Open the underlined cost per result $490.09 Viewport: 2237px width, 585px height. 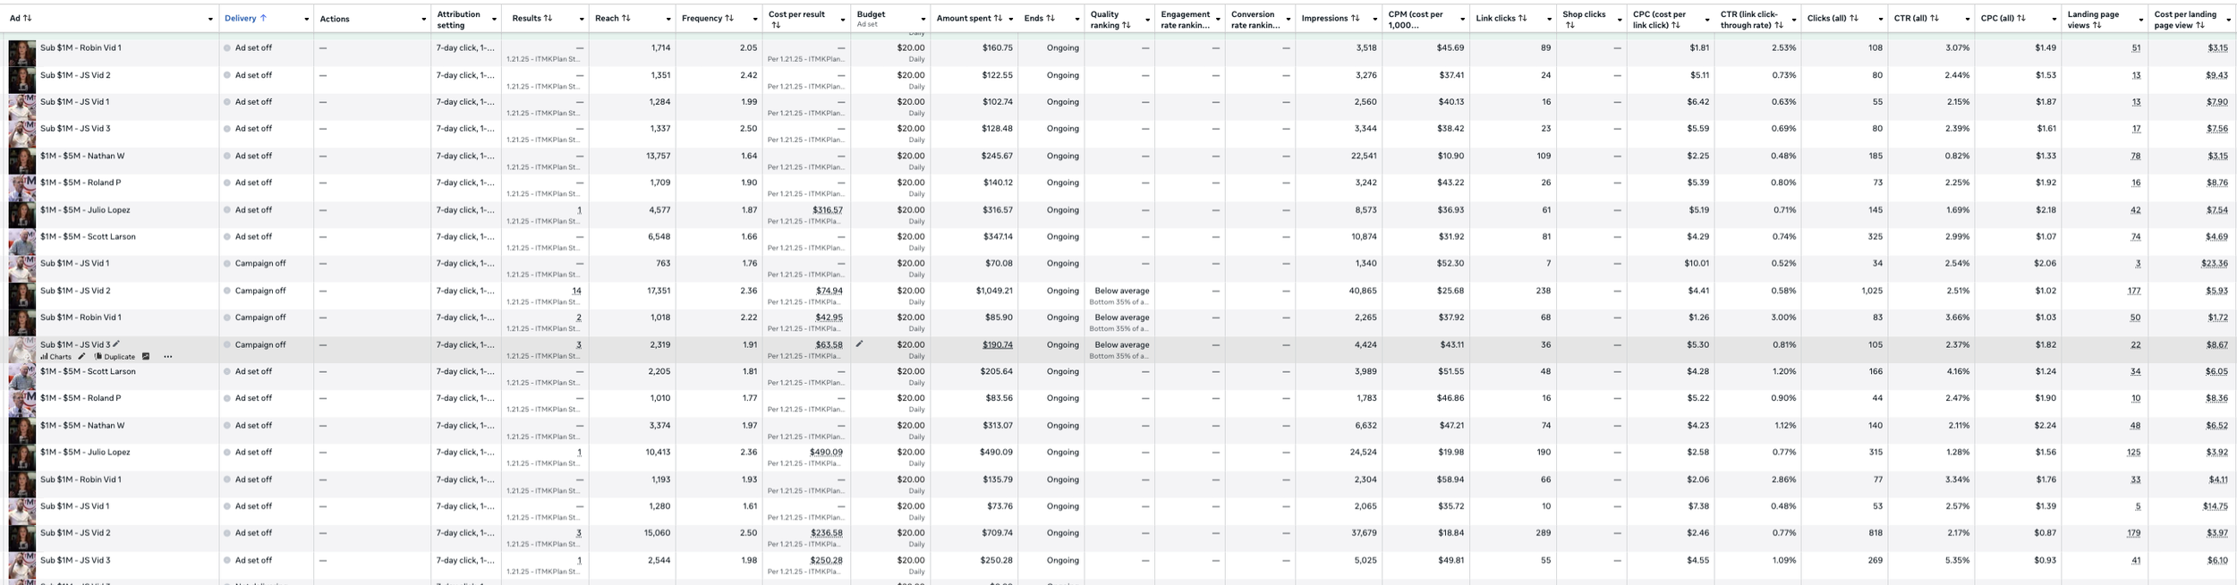tap(826, 452)
